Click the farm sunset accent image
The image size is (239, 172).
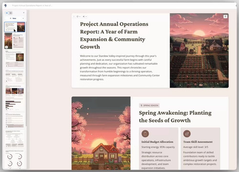click(199, 51)
